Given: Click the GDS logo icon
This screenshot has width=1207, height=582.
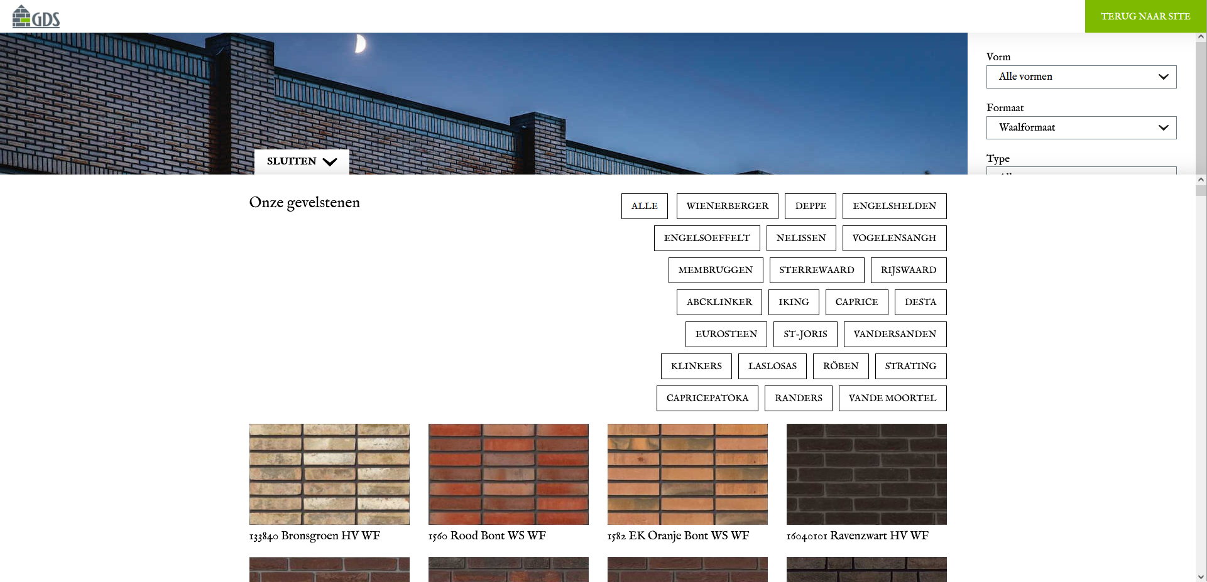Looking at the screenshot, I should coord(36,17).
